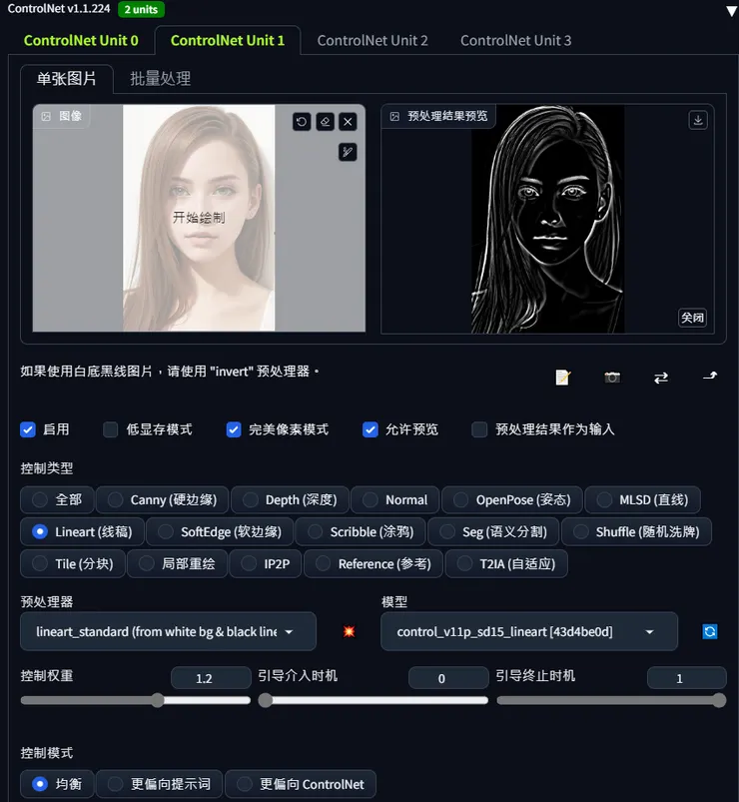Select Shuffle (随机洗牌) control type
Image resolution: width=739 pixels, height=802 pixels.
tap(637, 532)
